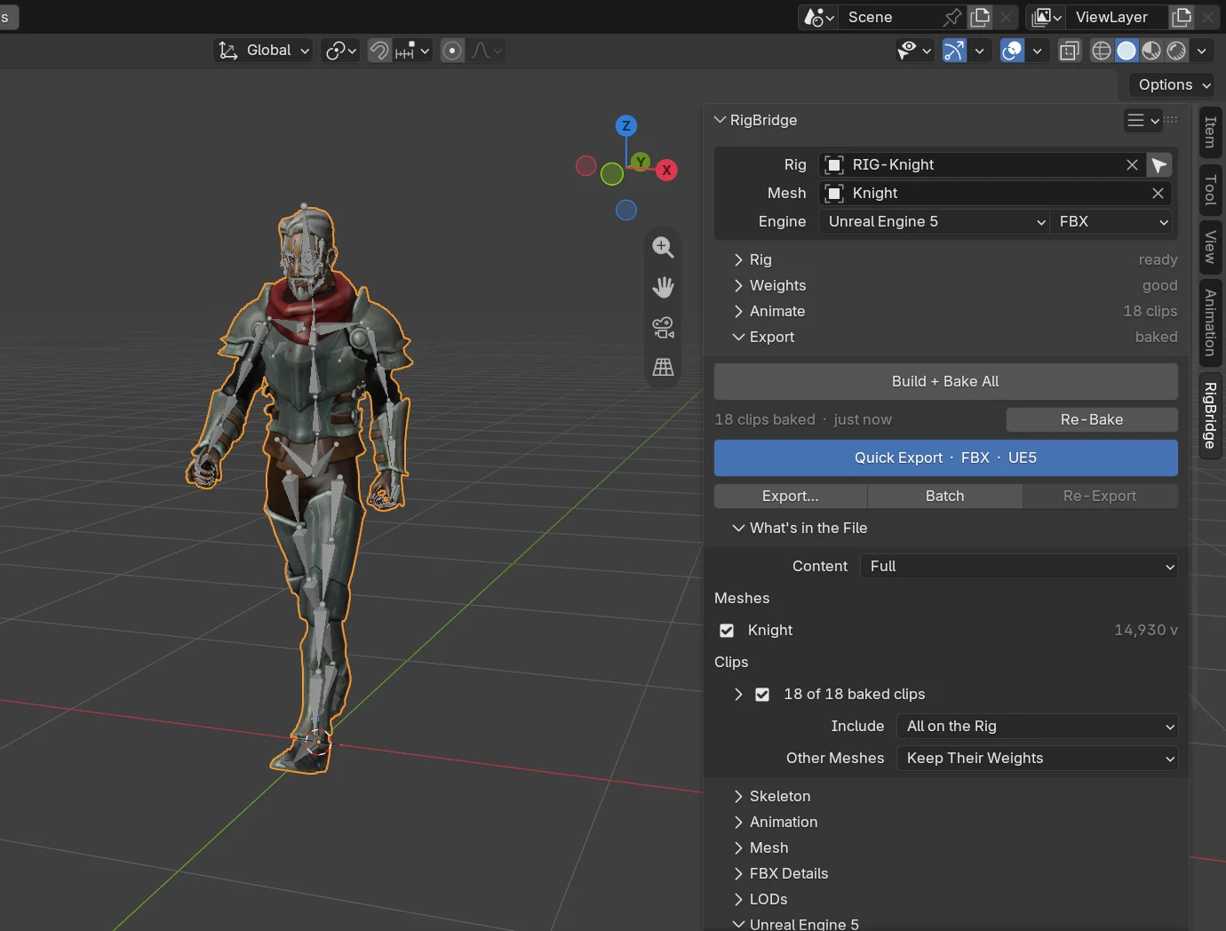This screenshot has width=1226, height=931.
Task: Click the zoom magnifier viewport icon
Action: [663, 247]
